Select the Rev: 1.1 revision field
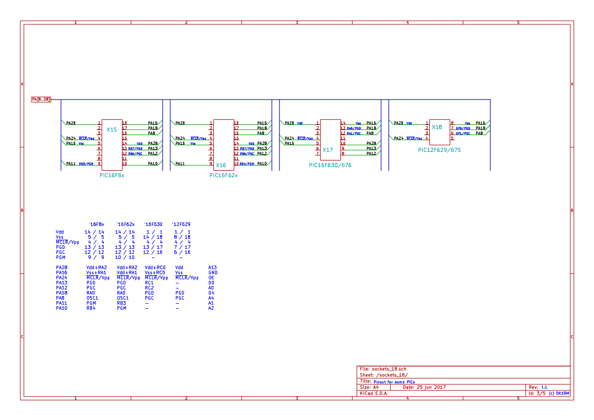The height and width of the screenshot is (420, 594). [x=538, y=387]
